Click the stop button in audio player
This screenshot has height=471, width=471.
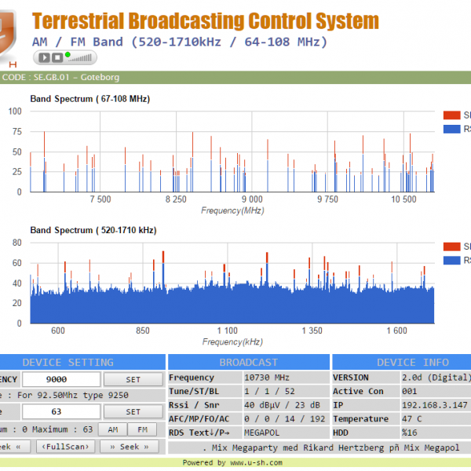57,57
